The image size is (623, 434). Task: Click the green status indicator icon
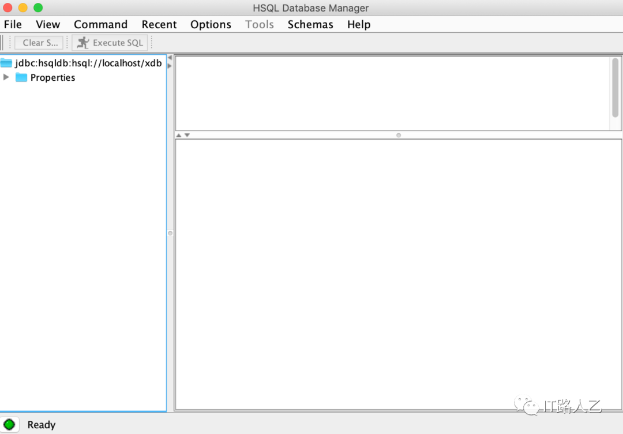coord(9,424)
